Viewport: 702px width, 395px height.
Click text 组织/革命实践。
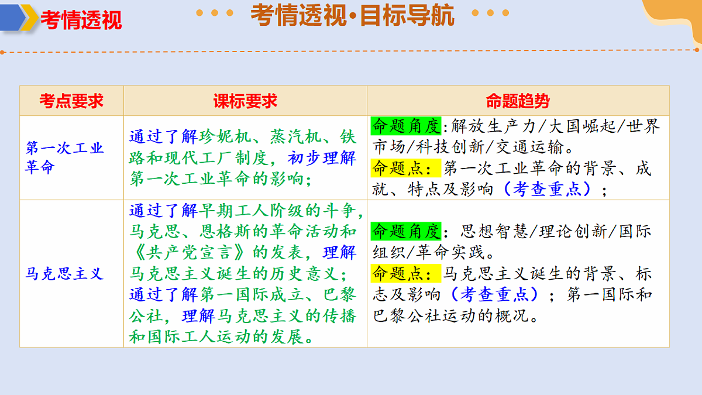[433, 252]
